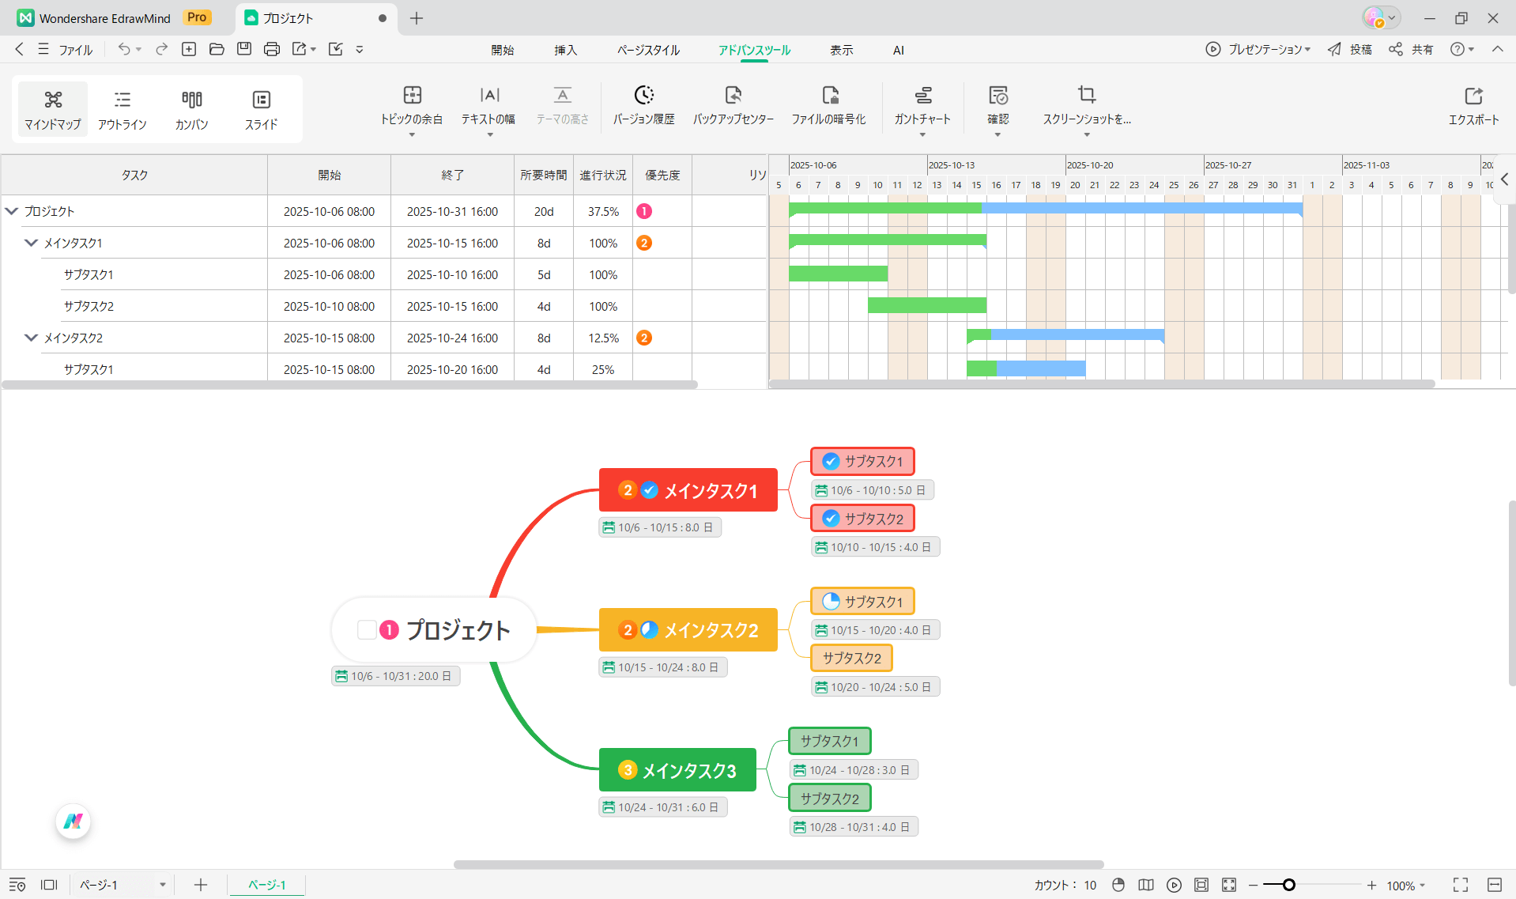Toggle completed check on red サブタスク2
The image size is (1516, 899).
(831, 519)
